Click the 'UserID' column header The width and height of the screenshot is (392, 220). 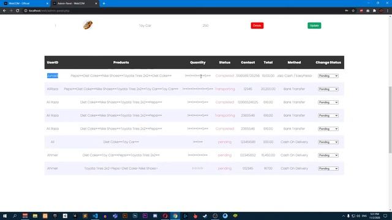pyautogui.click(x=53, y=62)
